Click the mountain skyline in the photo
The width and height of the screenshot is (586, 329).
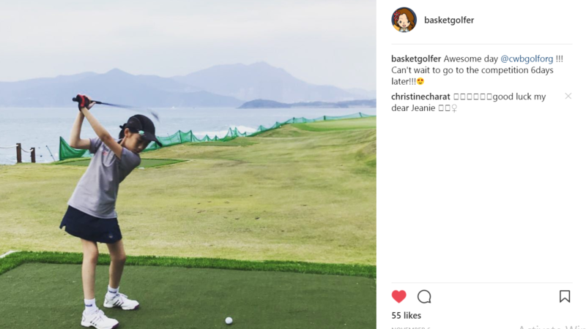[x=187, y=85]
